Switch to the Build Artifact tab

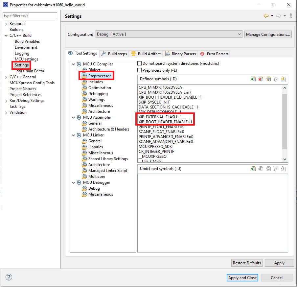[146, 54]
